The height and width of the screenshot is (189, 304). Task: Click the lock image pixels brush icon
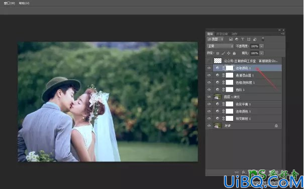223,53
